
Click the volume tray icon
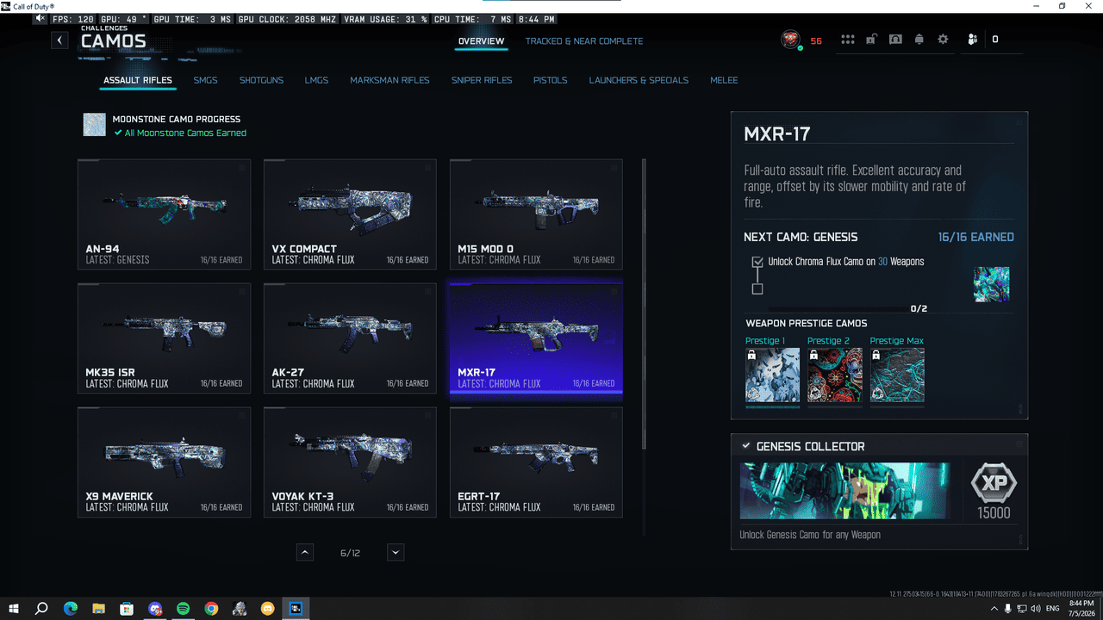pos(1038,609)
